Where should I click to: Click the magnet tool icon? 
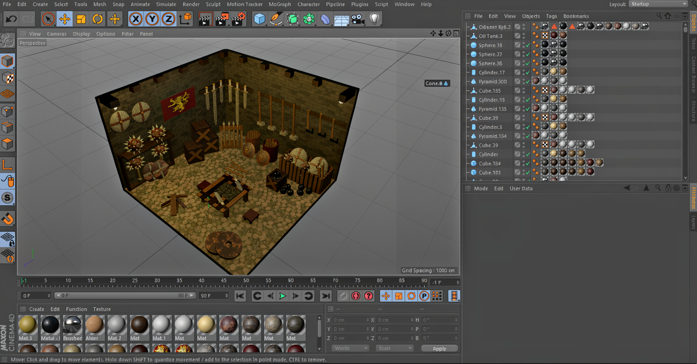pos(8,218)
